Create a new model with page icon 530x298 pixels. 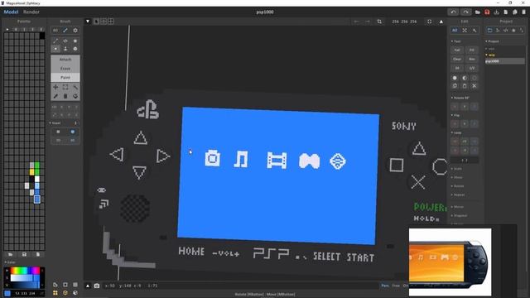(x=506, y=12)
